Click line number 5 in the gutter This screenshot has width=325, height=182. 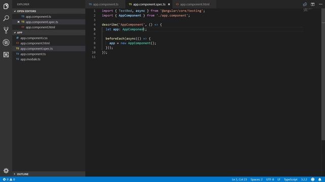(x=94, y=29)
